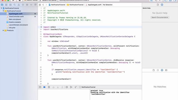Step out in the debug bar
This screenshot has height=100, width=178.
62,87
